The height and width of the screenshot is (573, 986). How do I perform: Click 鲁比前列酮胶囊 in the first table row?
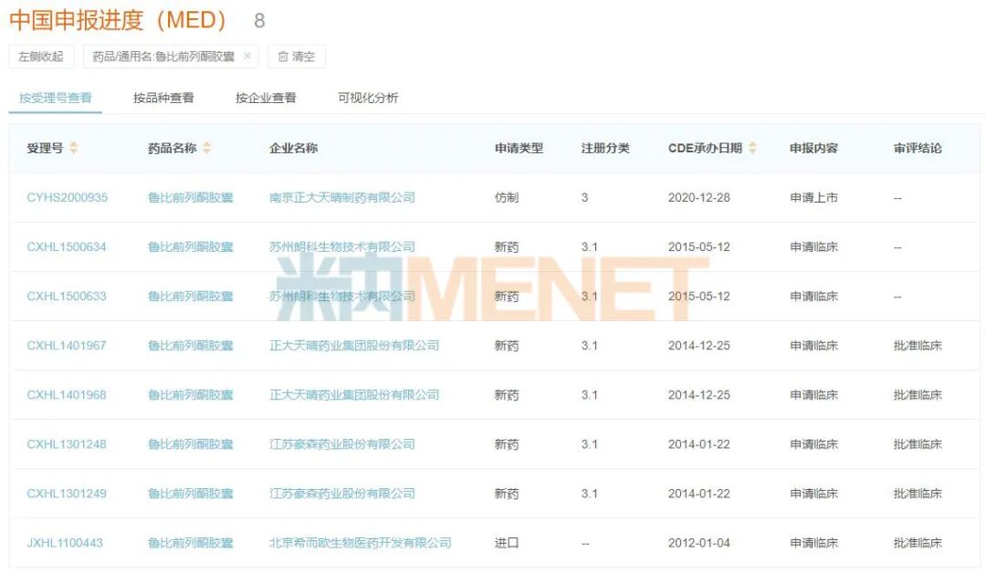[x=192, y=197]
